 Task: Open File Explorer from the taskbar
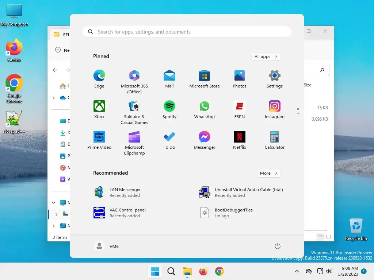point(187,271)
